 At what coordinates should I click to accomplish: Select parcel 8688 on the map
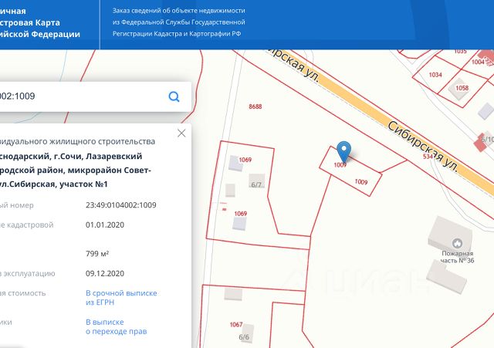tap(255, 106)
